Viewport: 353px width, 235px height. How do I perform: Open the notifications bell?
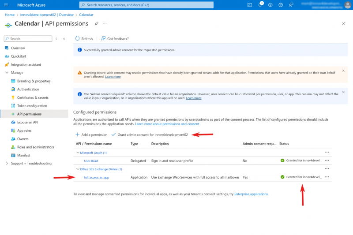[x=260, y=5]
